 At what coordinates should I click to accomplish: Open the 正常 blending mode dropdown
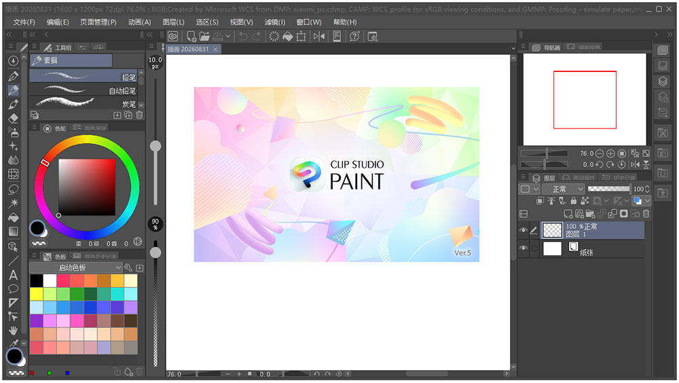[x=564, y=189]
